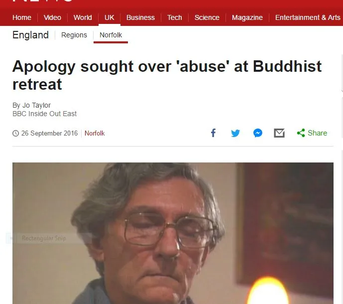Click the clock icon beside the date
The image size is (343, 304).
(x=15, y=133)
